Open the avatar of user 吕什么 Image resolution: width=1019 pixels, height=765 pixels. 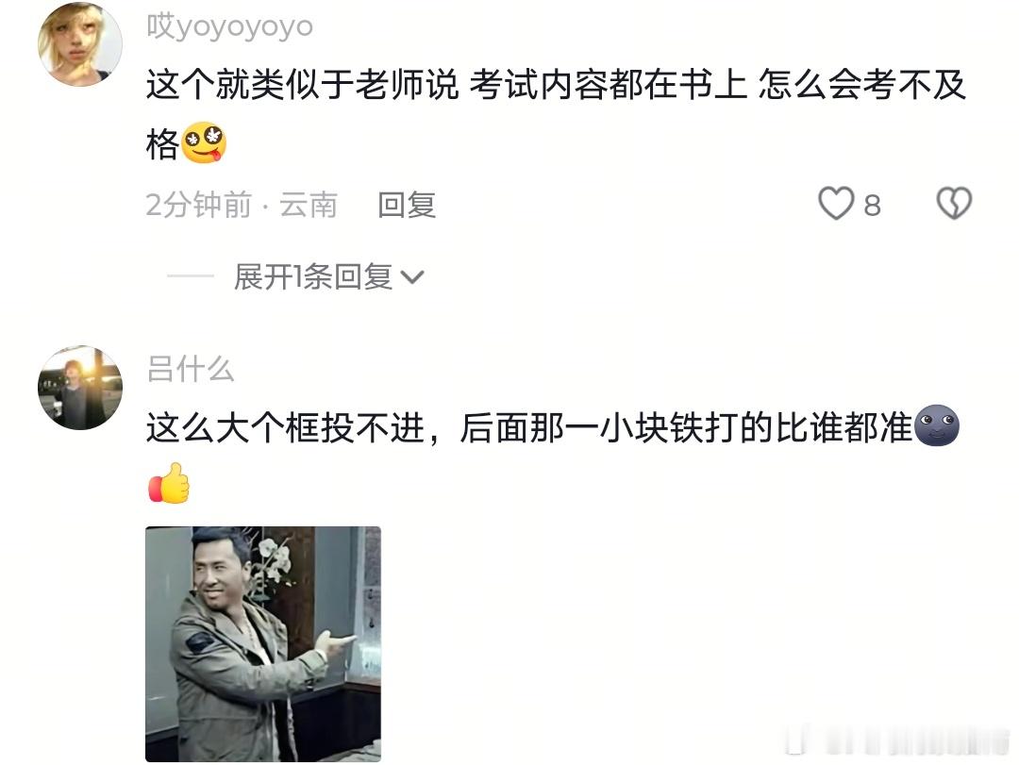tap(80, 388)
